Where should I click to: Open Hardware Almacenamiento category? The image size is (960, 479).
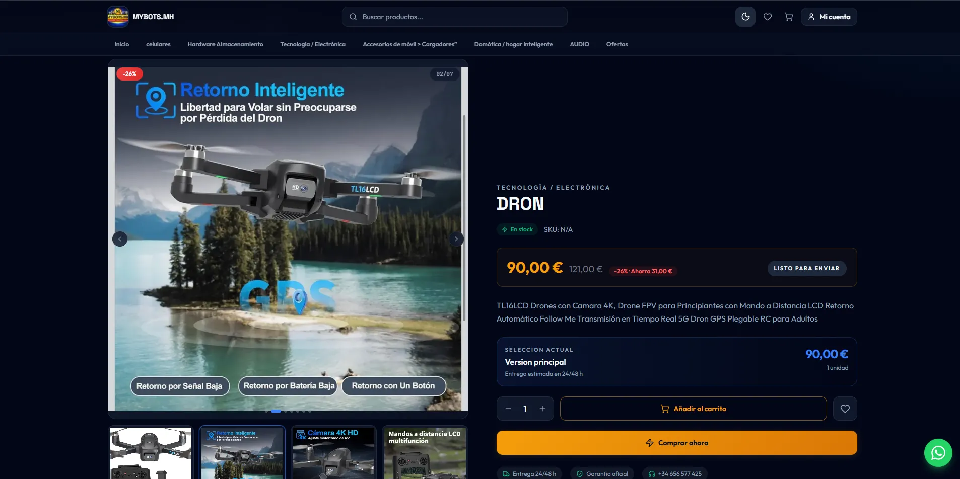click(225, 44)
